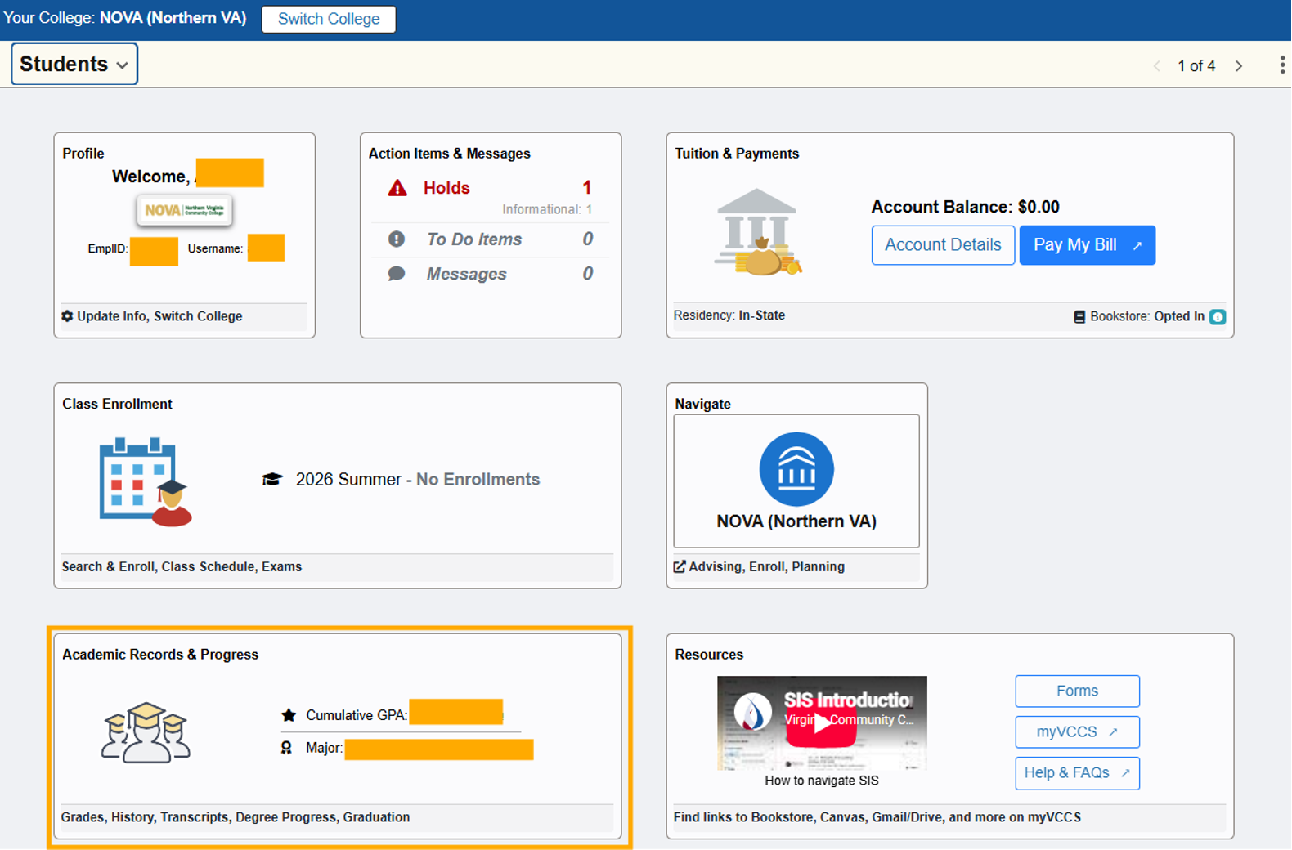Click Update Info, Switch College link

coord(159,316)
